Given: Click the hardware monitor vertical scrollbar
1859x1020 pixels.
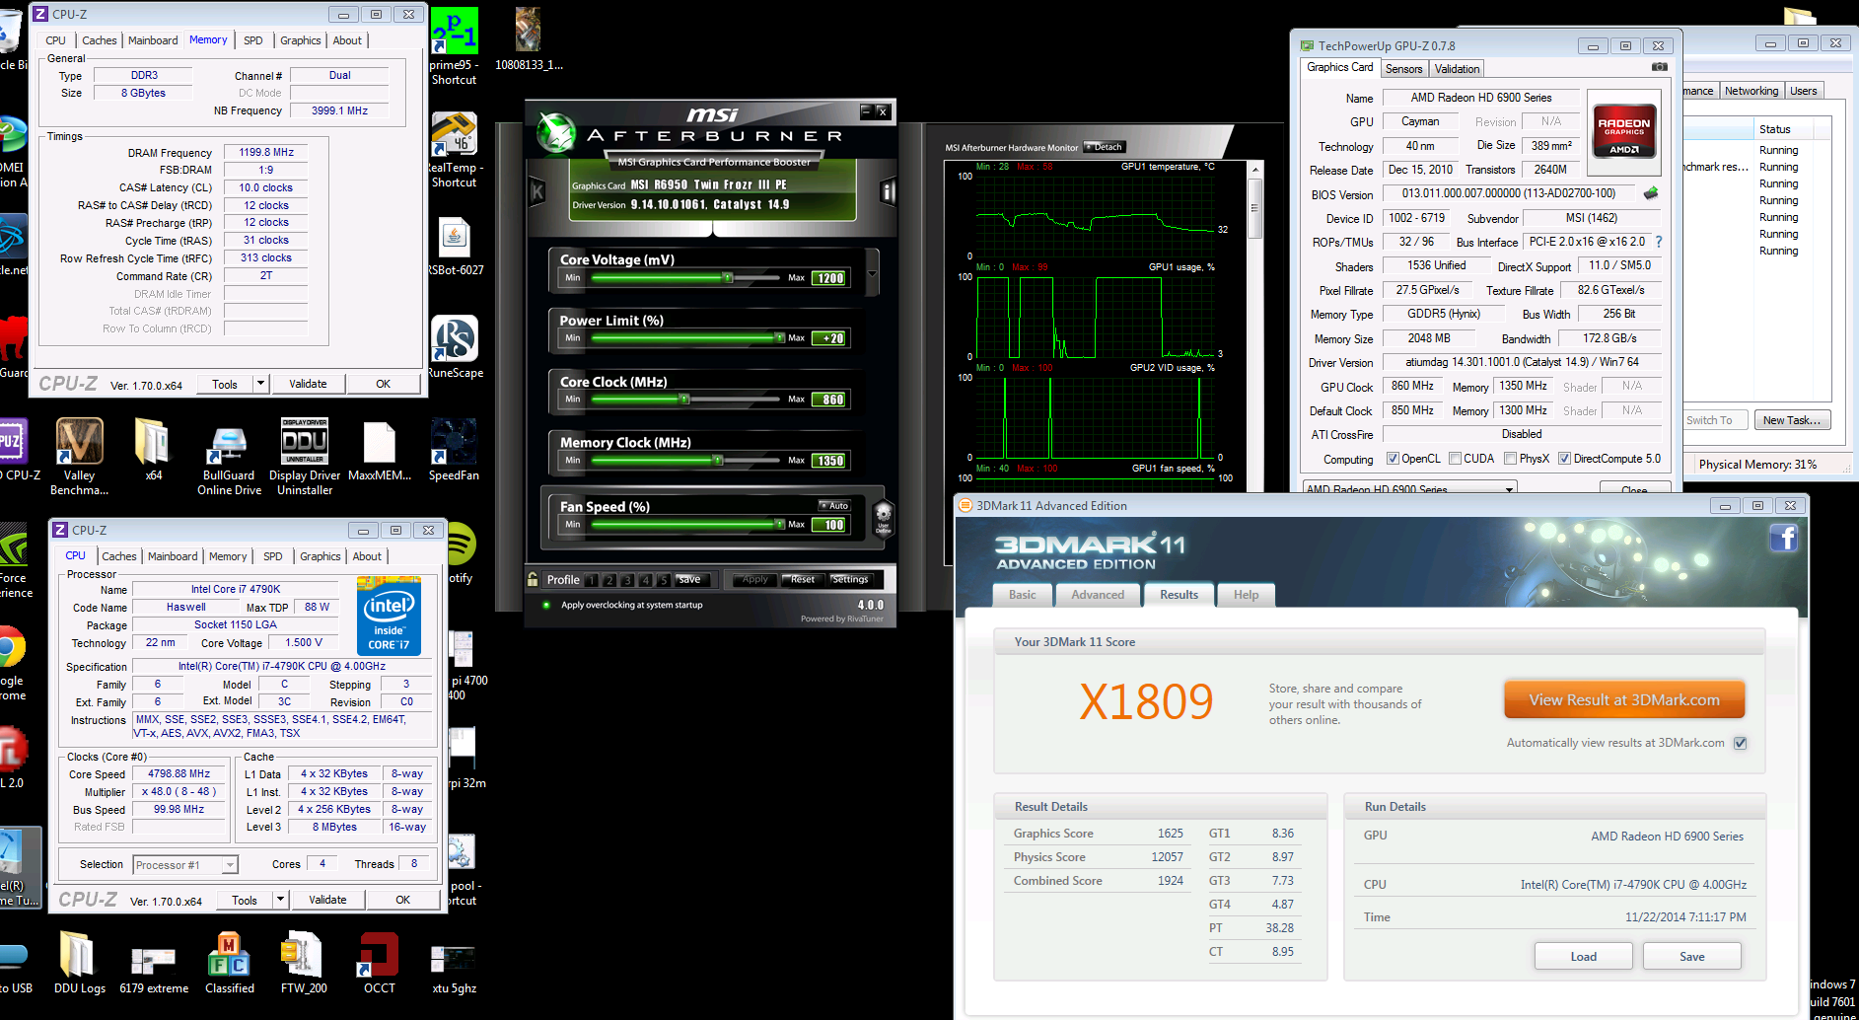Looking at the screenshot, I should (1255, 326).
